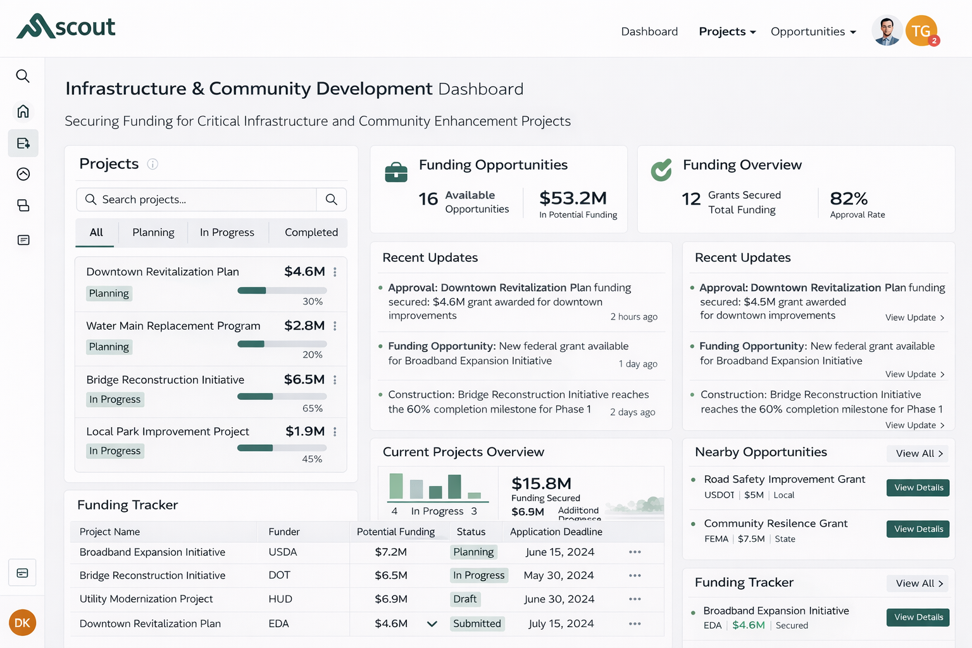The height and width of the screenshot is (648, 972).
Task: Open more actions for Broadband Expansion Initiative row
Action: 635,552
